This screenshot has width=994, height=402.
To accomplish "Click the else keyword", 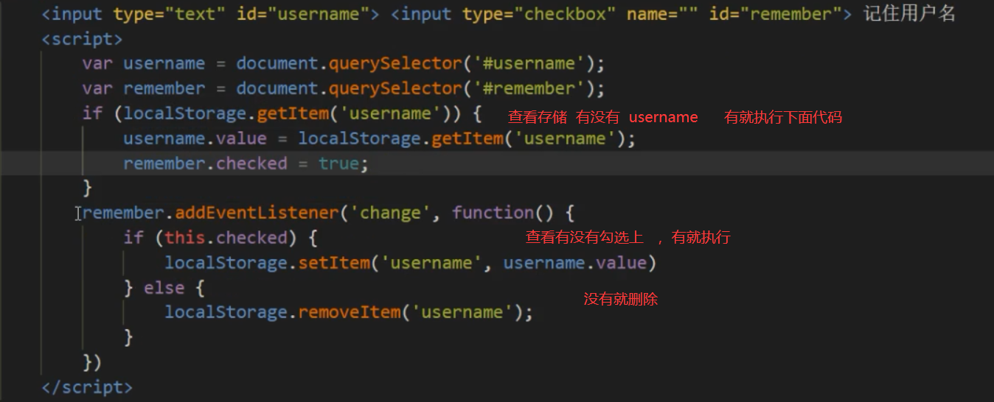I will click(x=164, y=287).
